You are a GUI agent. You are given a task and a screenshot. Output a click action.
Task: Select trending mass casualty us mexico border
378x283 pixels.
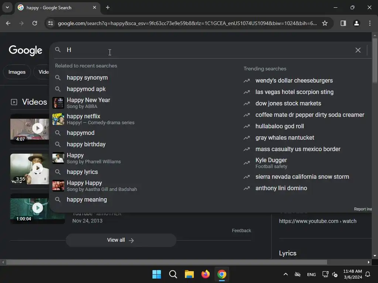(298, 149)
